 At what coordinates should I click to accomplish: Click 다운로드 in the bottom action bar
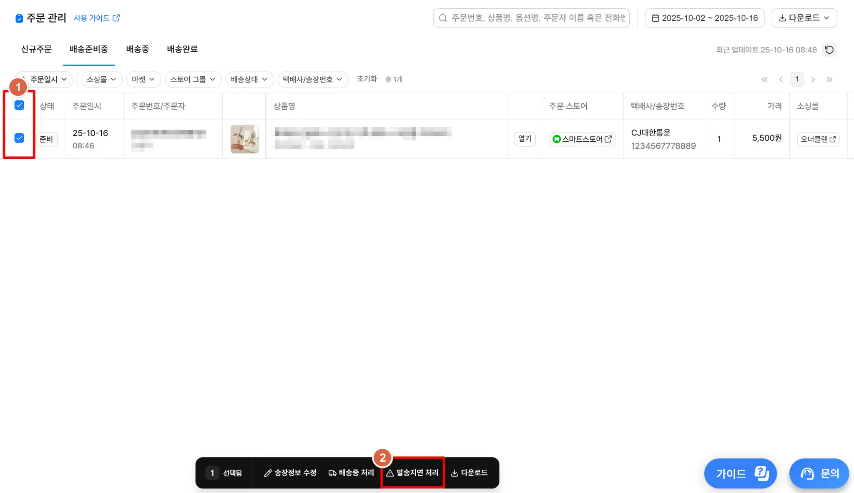point(469,473)
